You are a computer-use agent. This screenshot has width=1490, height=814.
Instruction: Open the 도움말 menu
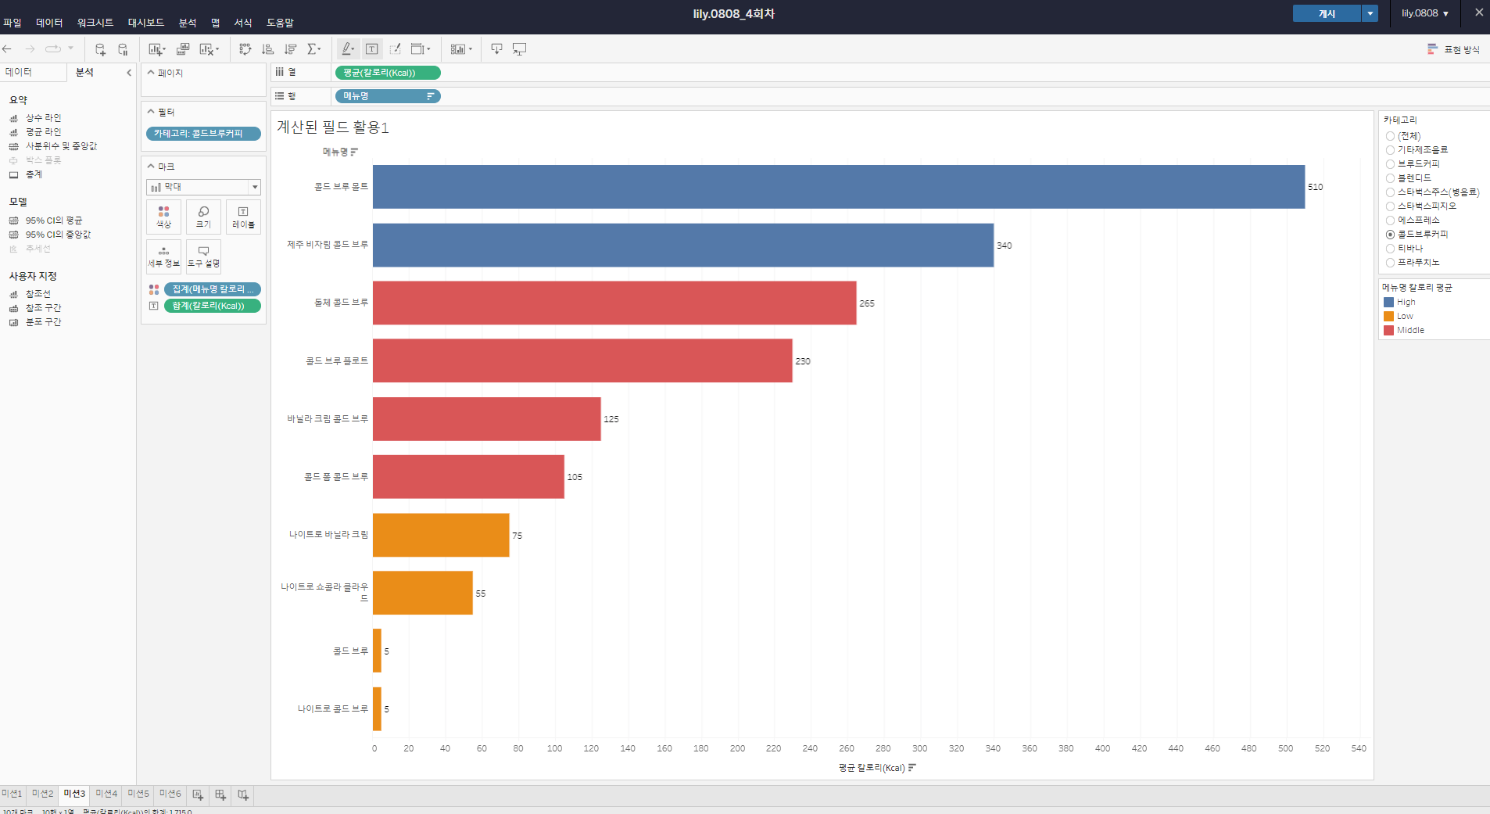tap(280, 23)
